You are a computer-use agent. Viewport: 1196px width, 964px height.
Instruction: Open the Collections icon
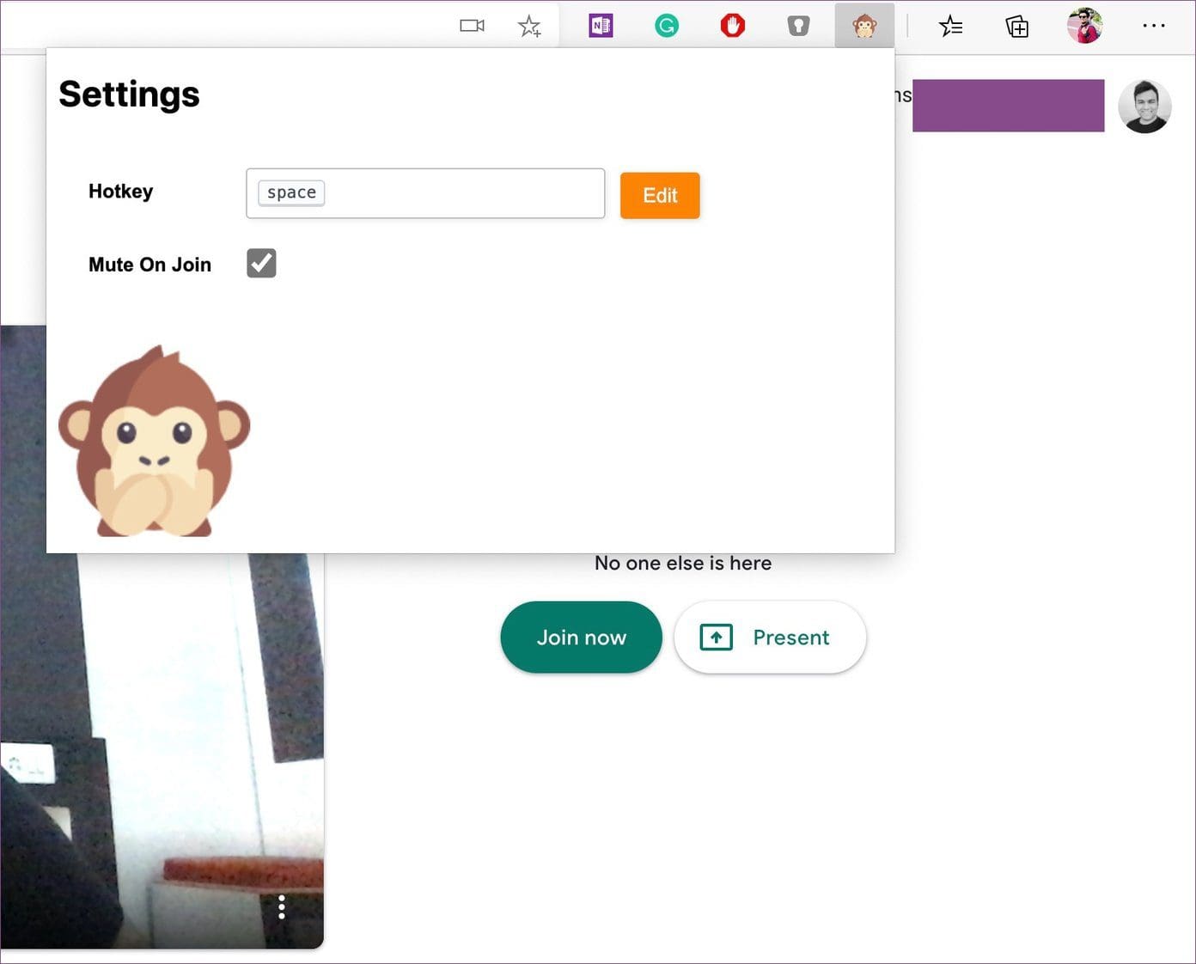tap(1016, 26)
